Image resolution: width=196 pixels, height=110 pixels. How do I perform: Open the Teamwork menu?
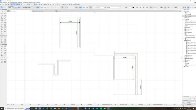point(31,2)
